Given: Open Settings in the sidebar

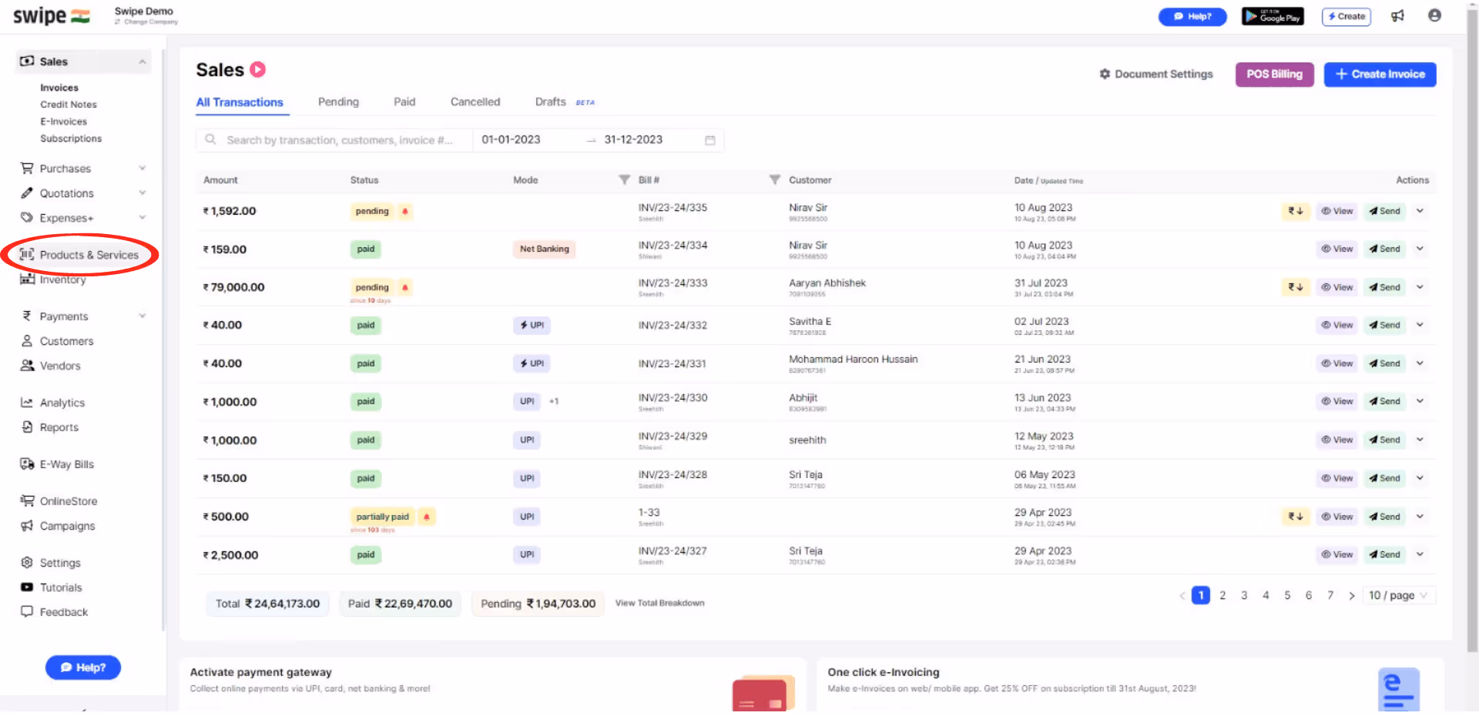Looking at the screenshot, I should click(50, 563).
